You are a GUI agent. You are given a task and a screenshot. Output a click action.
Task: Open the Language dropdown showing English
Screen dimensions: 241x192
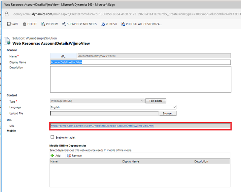pyautogui.click(x=113, y=107)
